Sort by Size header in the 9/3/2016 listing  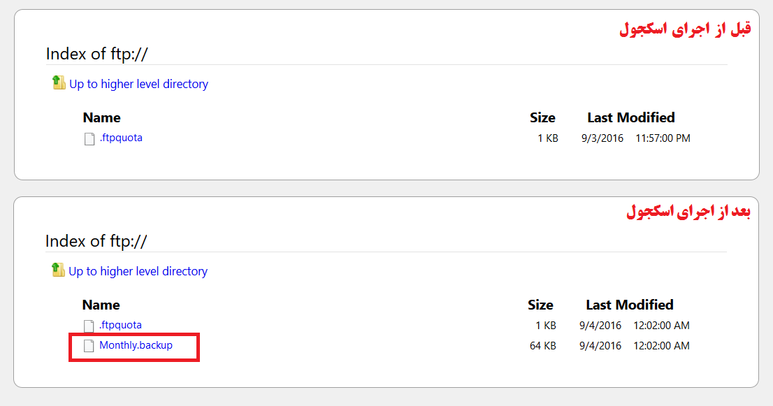click(542, 118)
